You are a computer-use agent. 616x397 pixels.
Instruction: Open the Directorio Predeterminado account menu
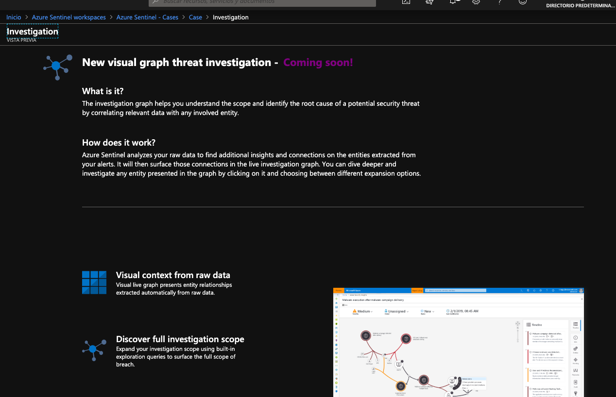(580, 5)
